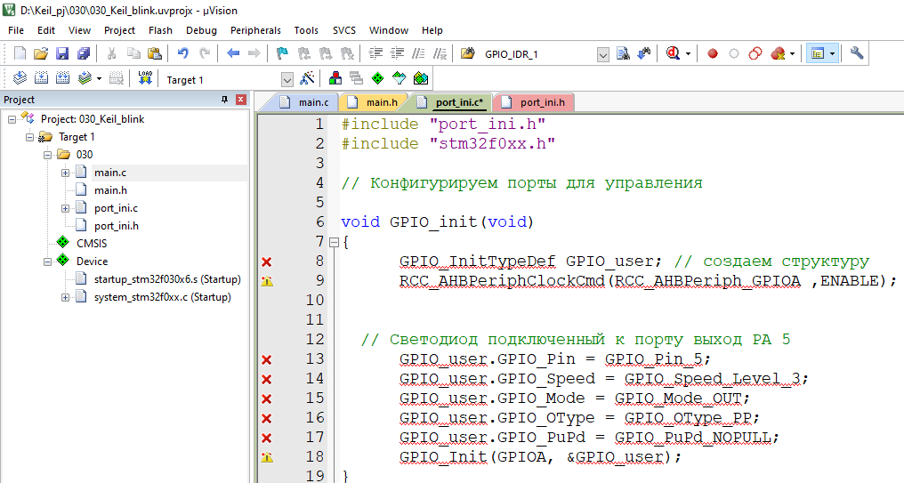Open the debug session dropdown arrow
This screenshot has width=904, height=483.
point(688,54)
